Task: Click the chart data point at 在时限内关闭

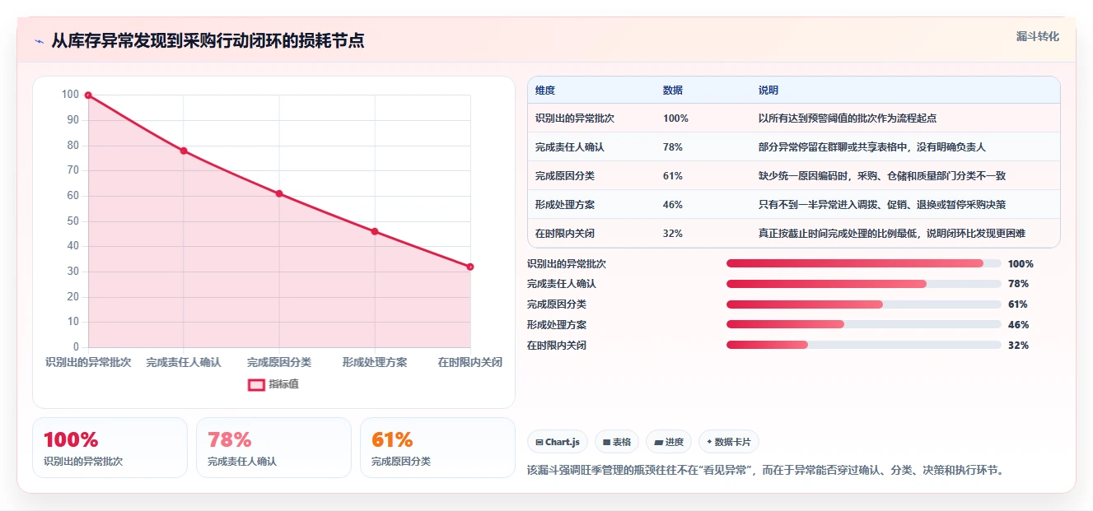Action: coord(470,267)
